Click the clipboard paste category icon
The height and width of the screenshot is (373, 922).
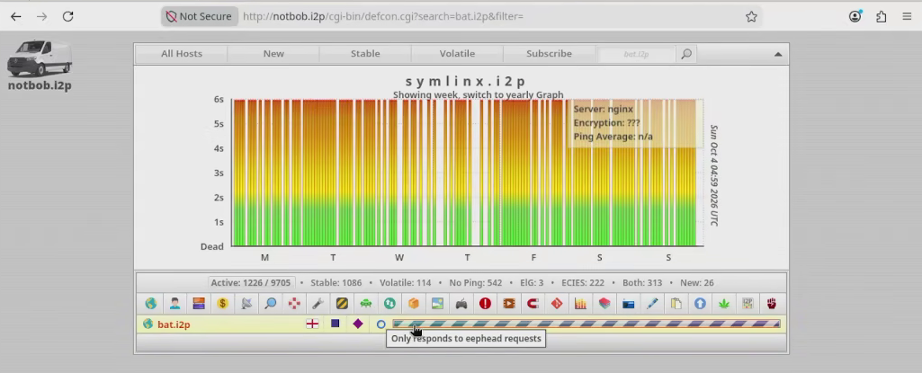[676, 304]
